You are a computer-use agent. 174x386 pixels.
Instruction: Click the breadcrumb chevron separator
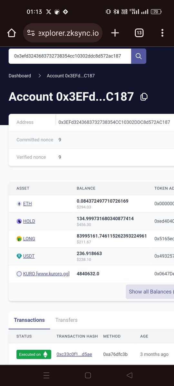tap(40, 76)
